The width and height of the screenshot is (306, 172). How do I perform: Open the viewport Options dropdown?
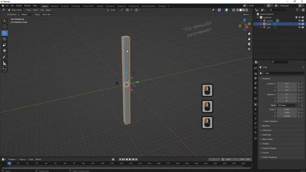coord(247,14)
